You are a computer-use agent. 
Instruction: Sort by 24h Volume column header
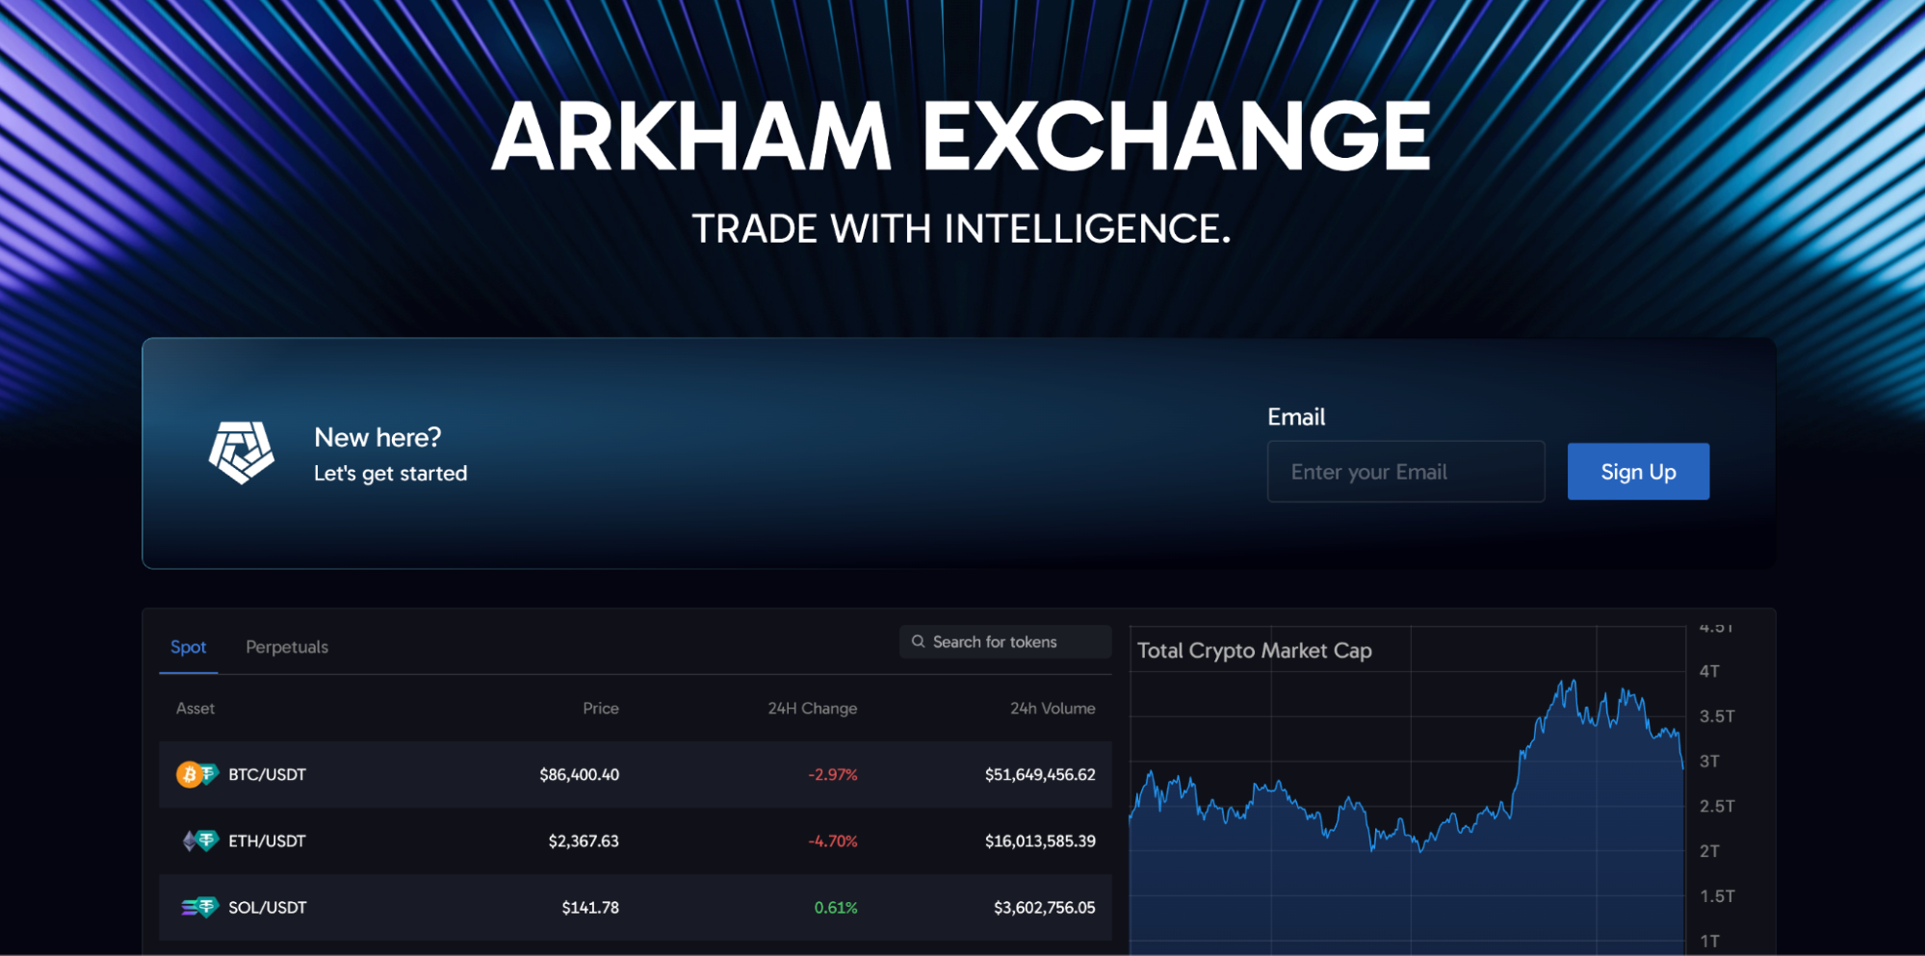pyautogui.click(x=1052, y=709)
